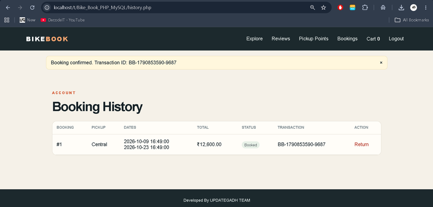The image size is (433, 207).
Task: Click the ACTION column header
Action: tap(361, 127)
